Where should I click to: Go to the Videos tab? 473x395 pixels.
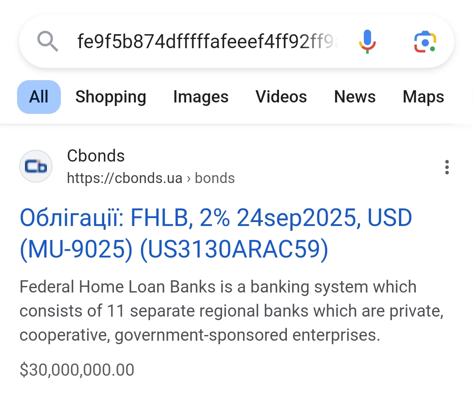tap(281, 97)
